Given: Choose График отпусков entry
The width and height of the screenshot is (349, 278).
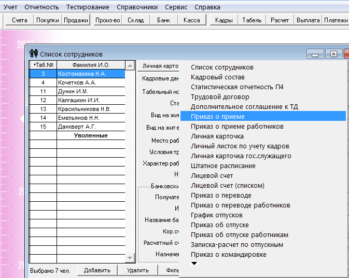Looking at the screenshot, I should (263, 215).
